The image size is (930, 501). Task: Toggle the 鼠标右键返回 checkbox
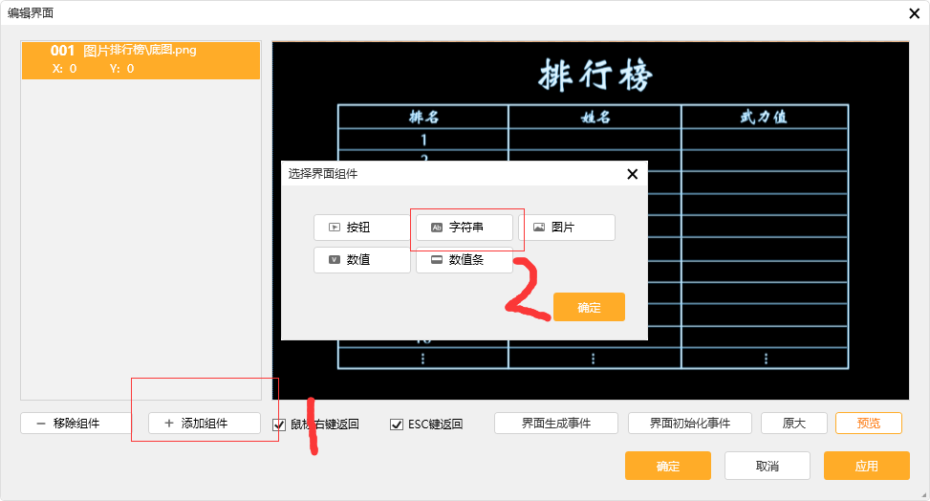pyautogui.click(x=279, y=425)
